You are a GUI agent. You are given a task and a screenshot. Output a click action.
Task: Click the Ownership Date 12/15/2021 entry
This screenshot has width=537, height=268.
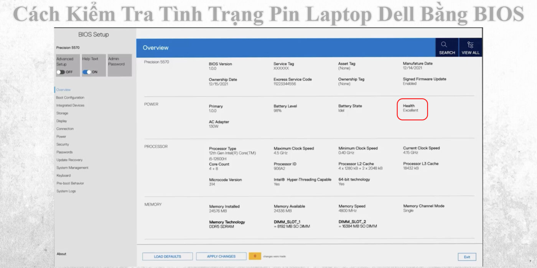(223, 82)
